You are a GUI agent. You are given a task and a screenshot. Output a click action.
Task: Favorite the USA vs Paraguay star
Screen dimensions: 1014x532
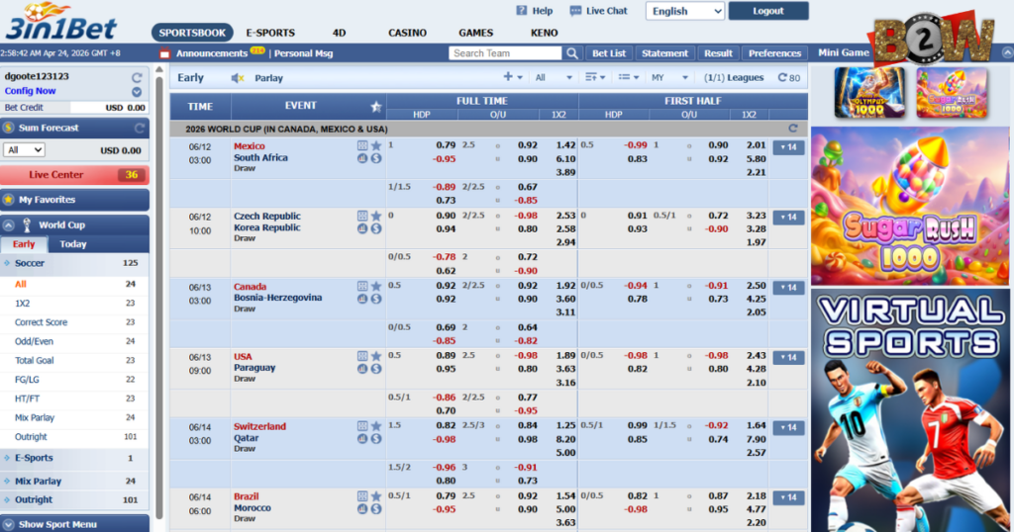coord(375,356)
